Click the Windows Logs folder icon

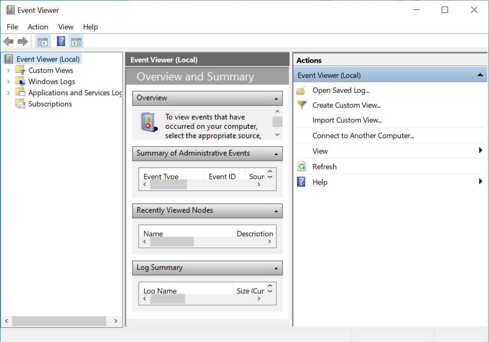(x=20, y=81)
